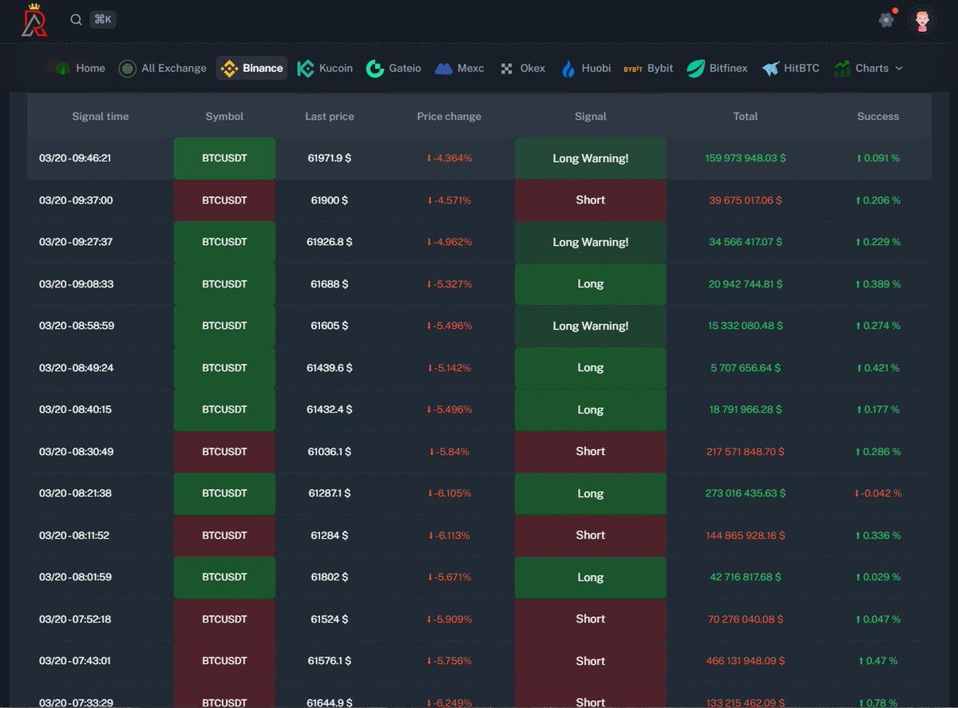Click the settings gear with notification dot

click(886, 20)
